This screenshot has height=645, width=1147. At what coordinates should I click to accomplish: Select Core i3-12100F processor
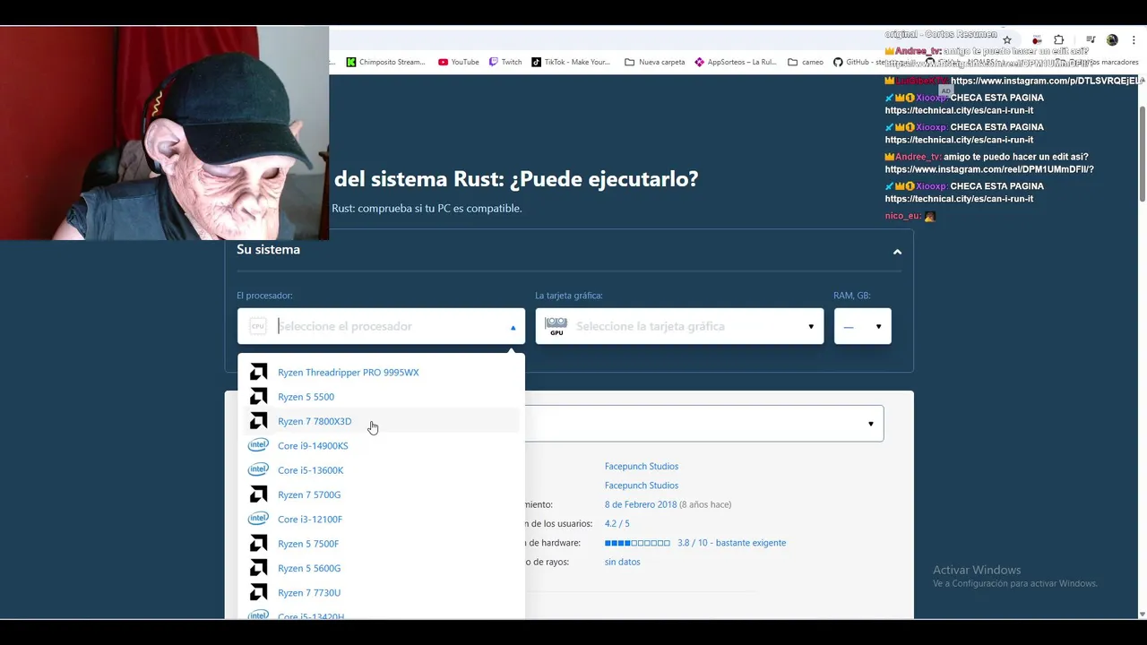380,519
